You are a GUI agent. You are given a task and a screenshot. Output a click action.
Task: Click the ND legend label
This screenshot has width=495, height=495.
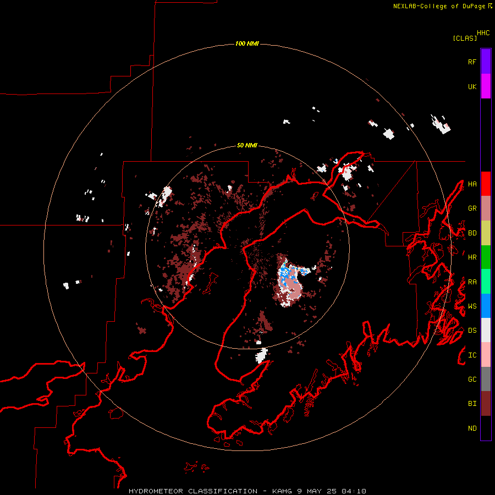tap(472, 428)
